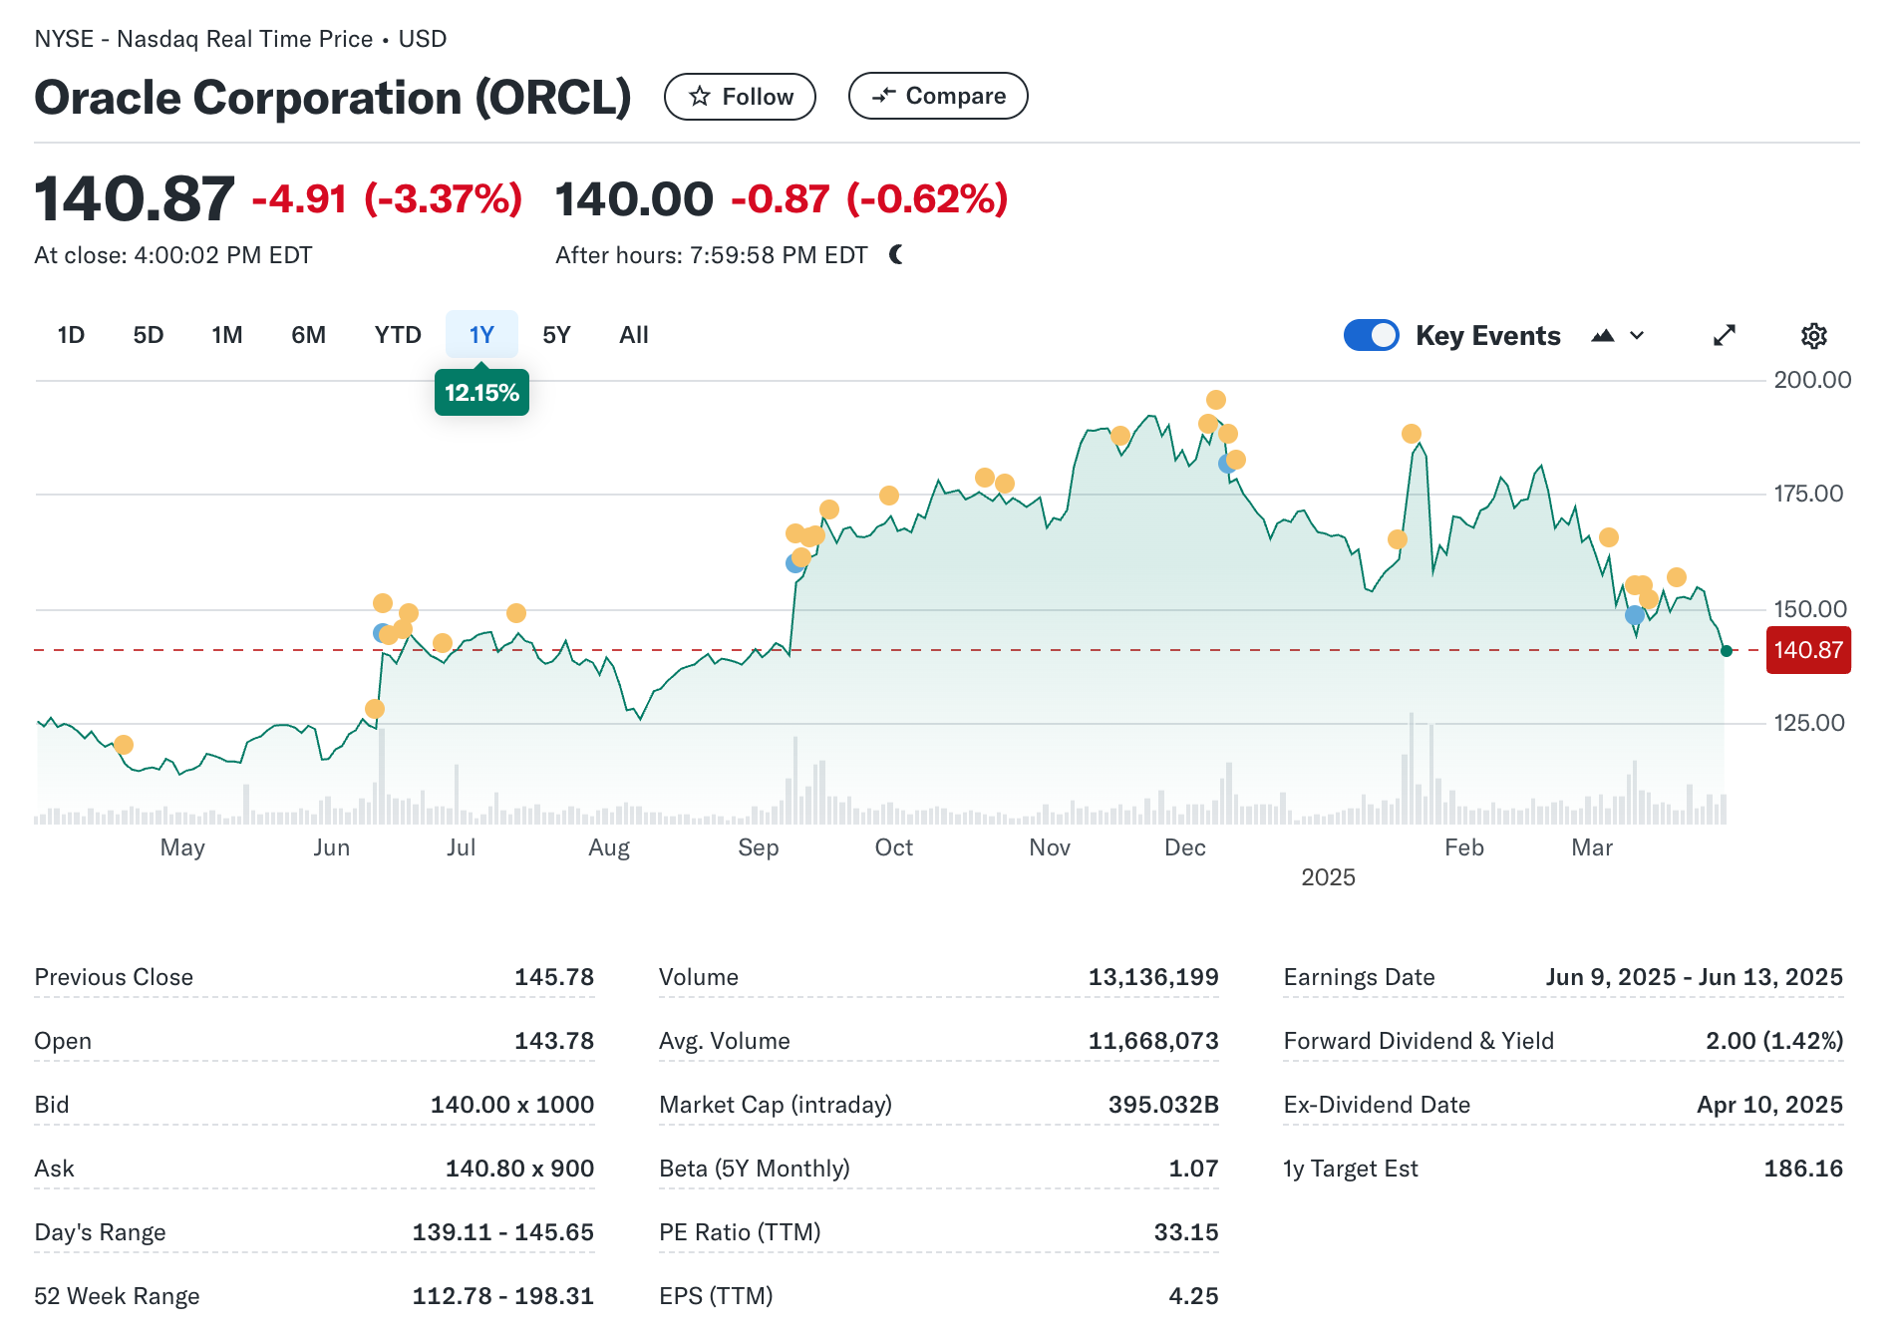Click the after hours price 140.00
1898x1344 pixels.
[634, 198]
